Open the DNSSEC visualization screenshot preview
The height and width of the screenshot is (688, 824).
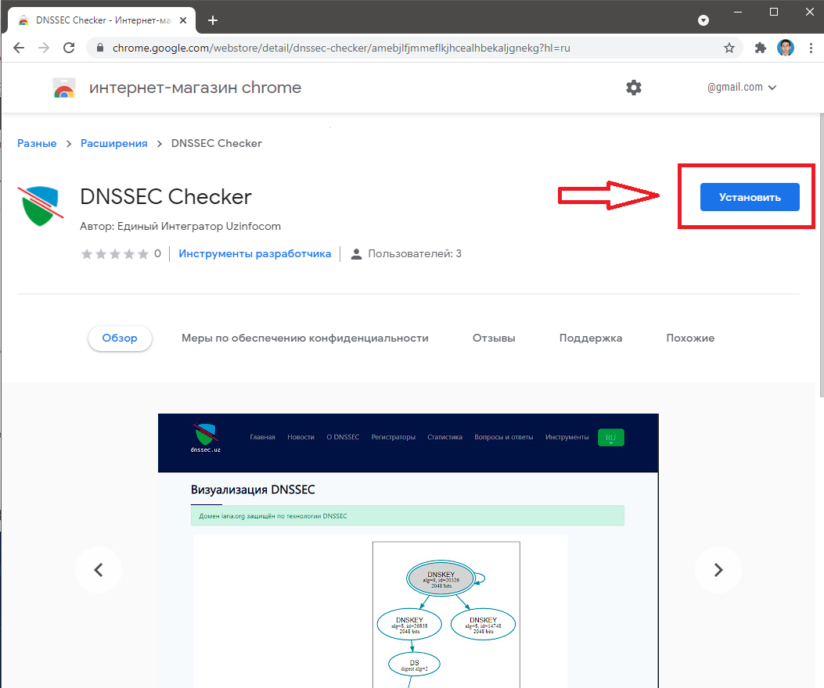[x=408, y=550]
